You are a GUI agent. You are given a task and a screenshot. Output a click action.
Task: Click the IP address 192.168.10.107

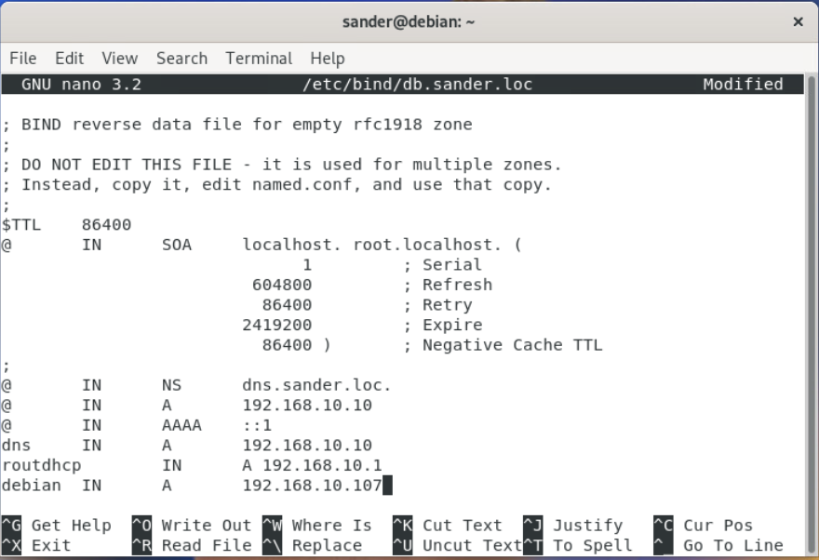(312, 486)
